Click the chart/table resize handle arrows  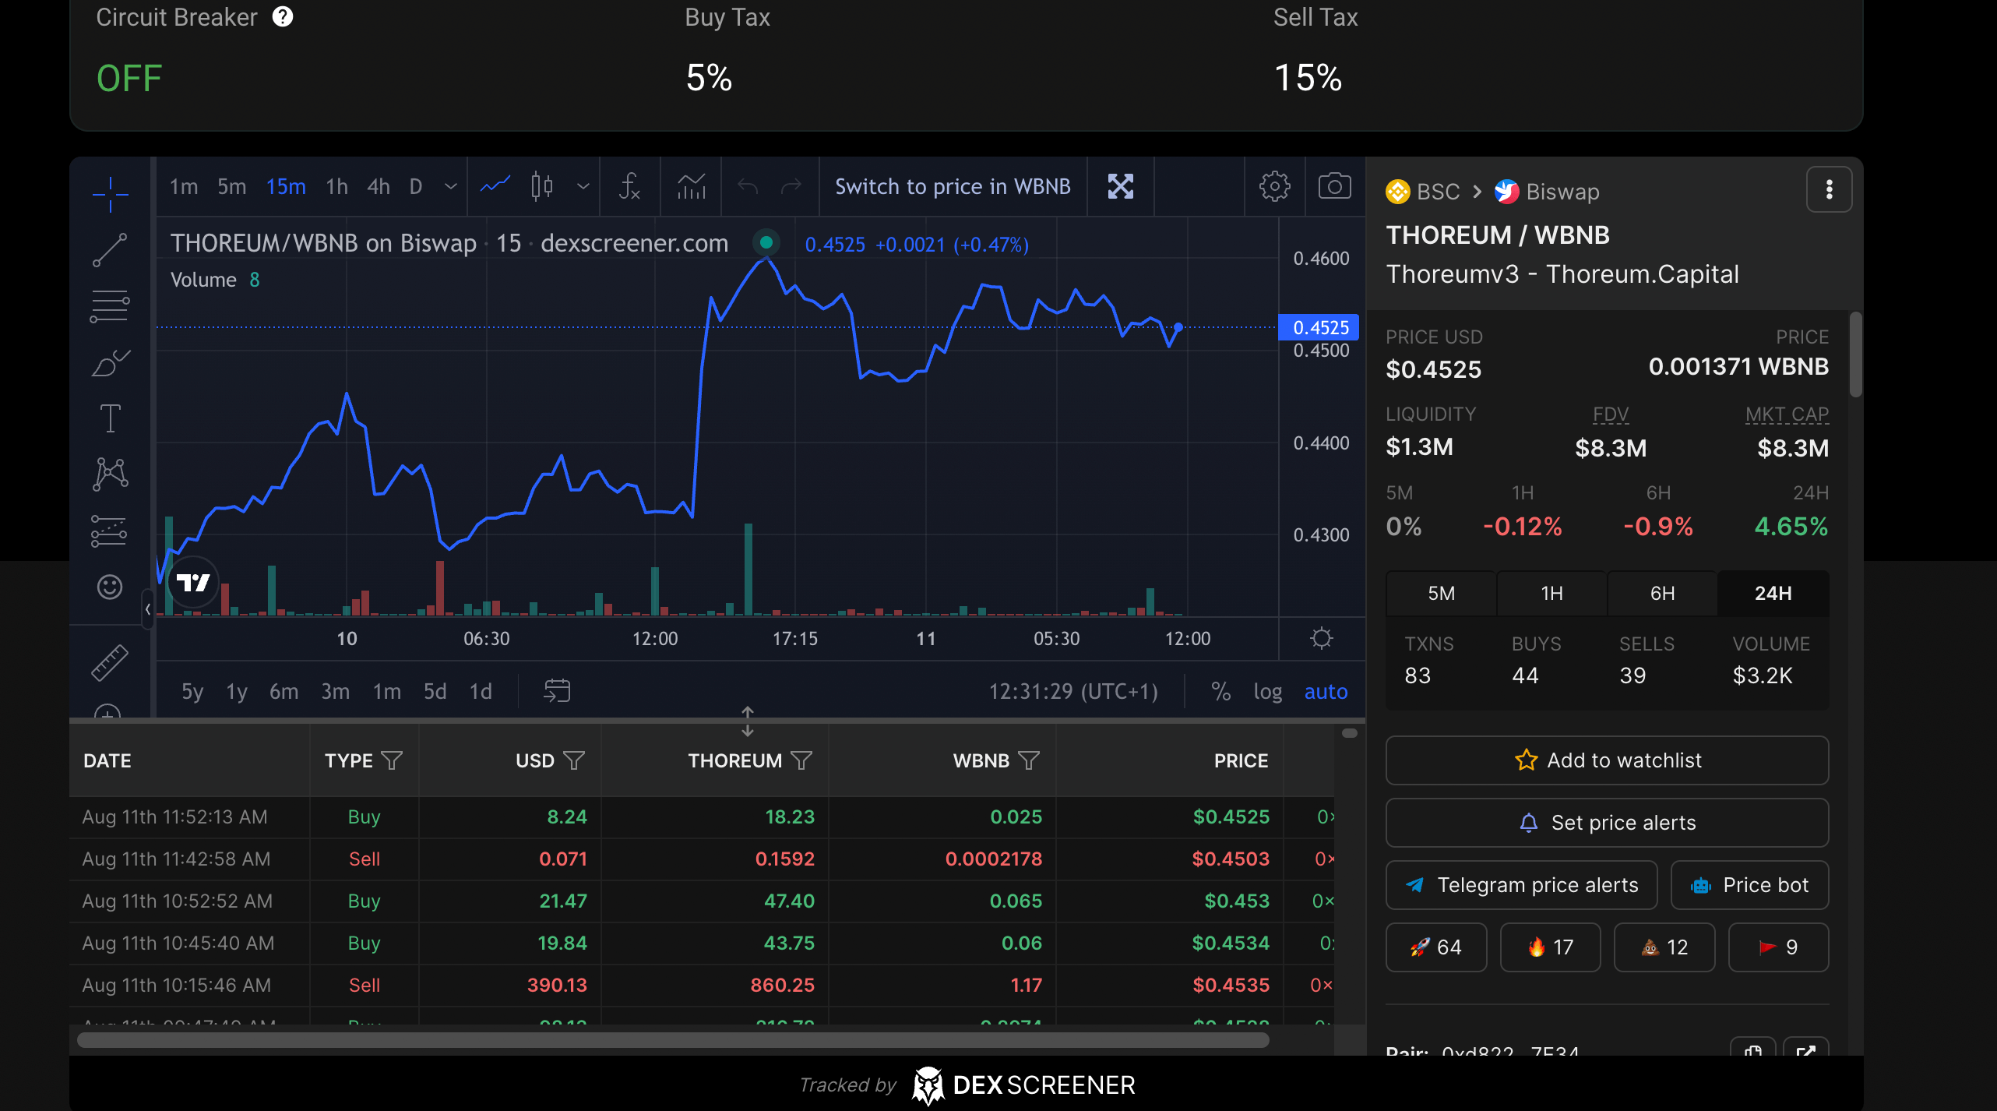pyautogui.click(x=748, y=721)
